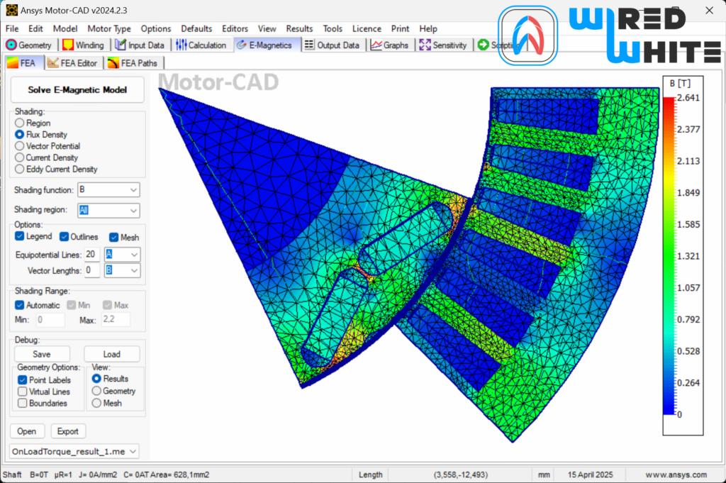Click the Debug Load button
Screen dimensions: 726x483
pyautogui.click(x=111, y=354)
